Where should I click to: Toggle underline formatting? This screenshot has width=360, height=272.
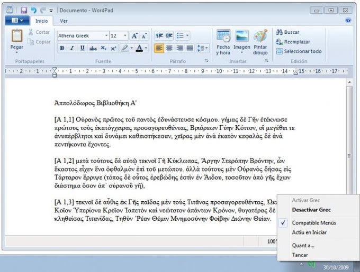82,48
